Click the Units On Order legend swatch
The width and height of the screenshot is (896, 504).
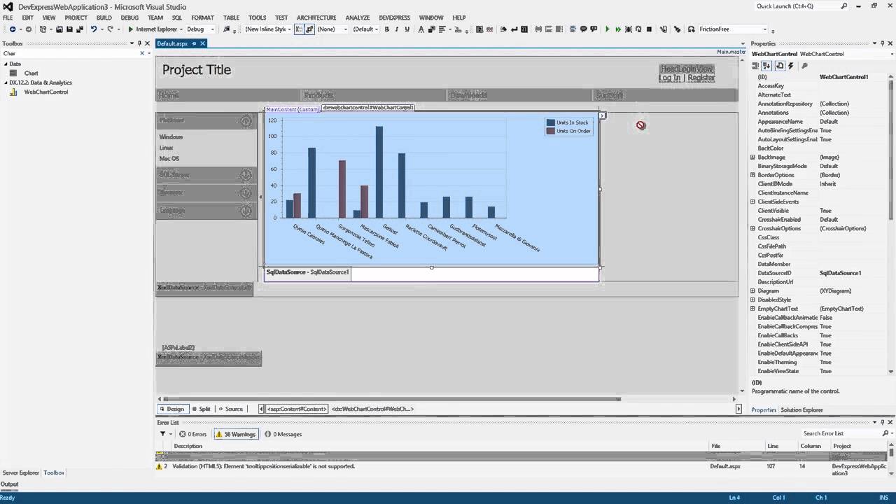(x=550, y=131)
